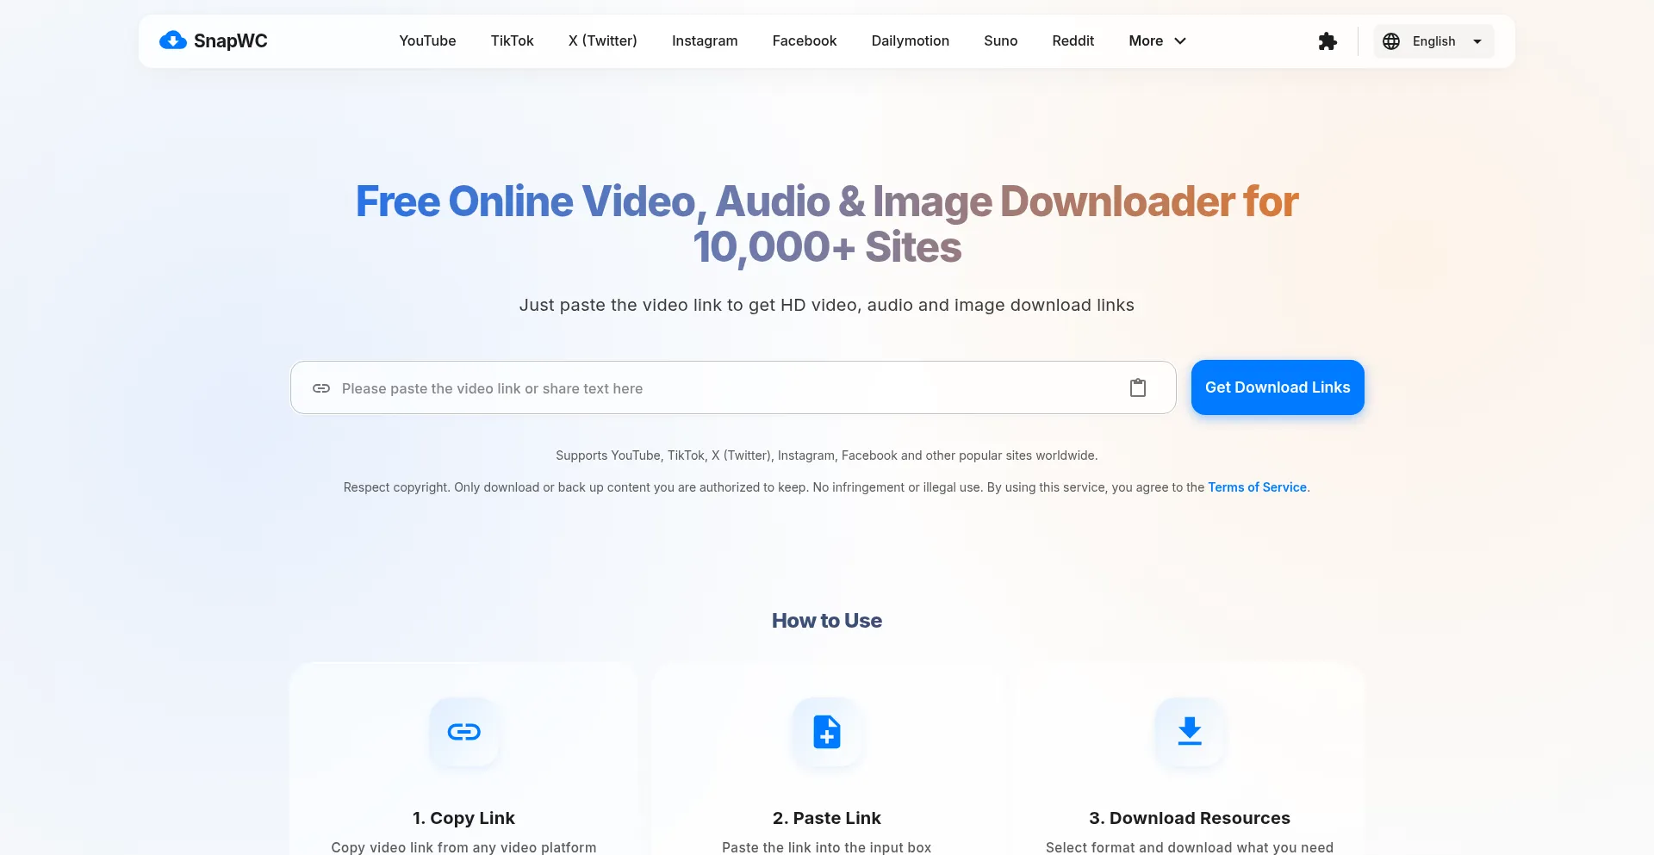Open the YouTube nav item

click(427, 40)
